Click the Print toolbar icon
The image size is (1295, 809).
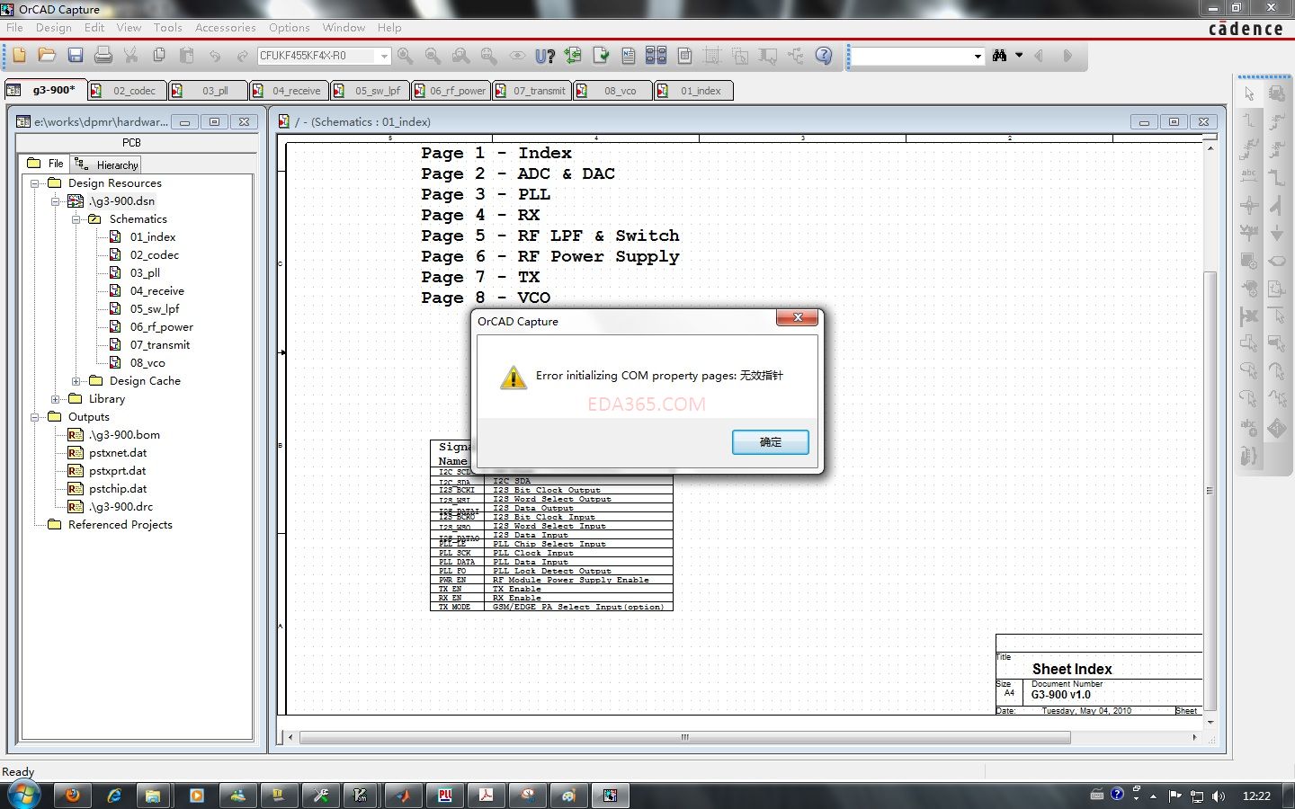point(103,56)
